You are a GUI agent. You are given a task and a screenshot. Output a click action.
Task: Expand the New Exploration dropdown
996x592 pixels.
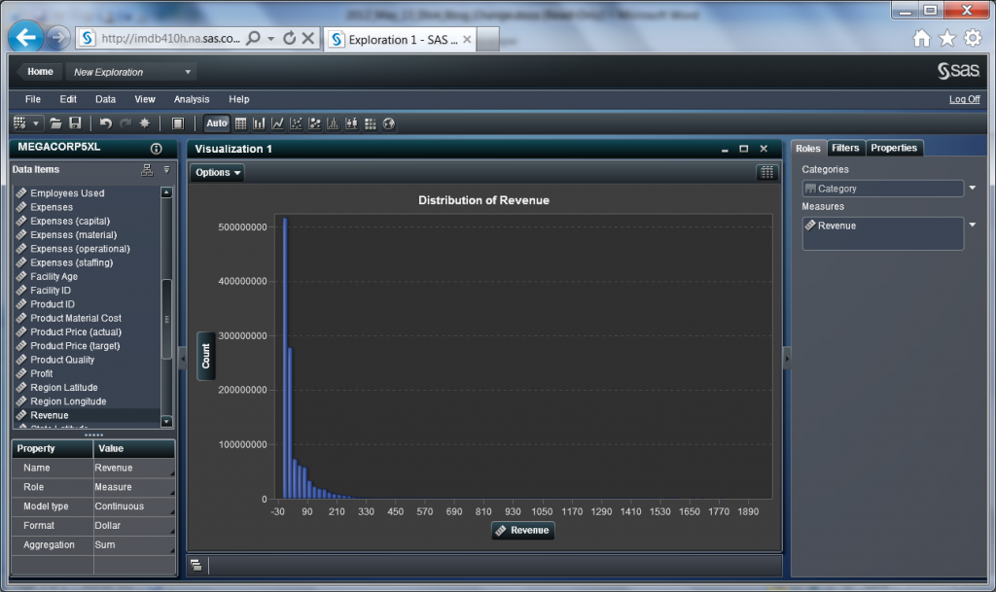pyautogui.click(x=188, y=72)
